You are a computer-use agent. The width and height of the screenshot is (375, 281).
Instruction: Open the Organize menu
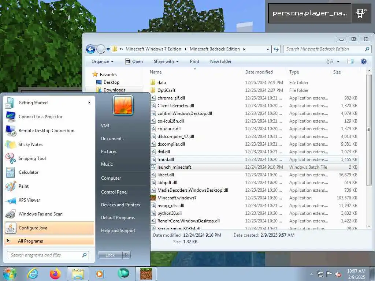click(x=103, y=61)
